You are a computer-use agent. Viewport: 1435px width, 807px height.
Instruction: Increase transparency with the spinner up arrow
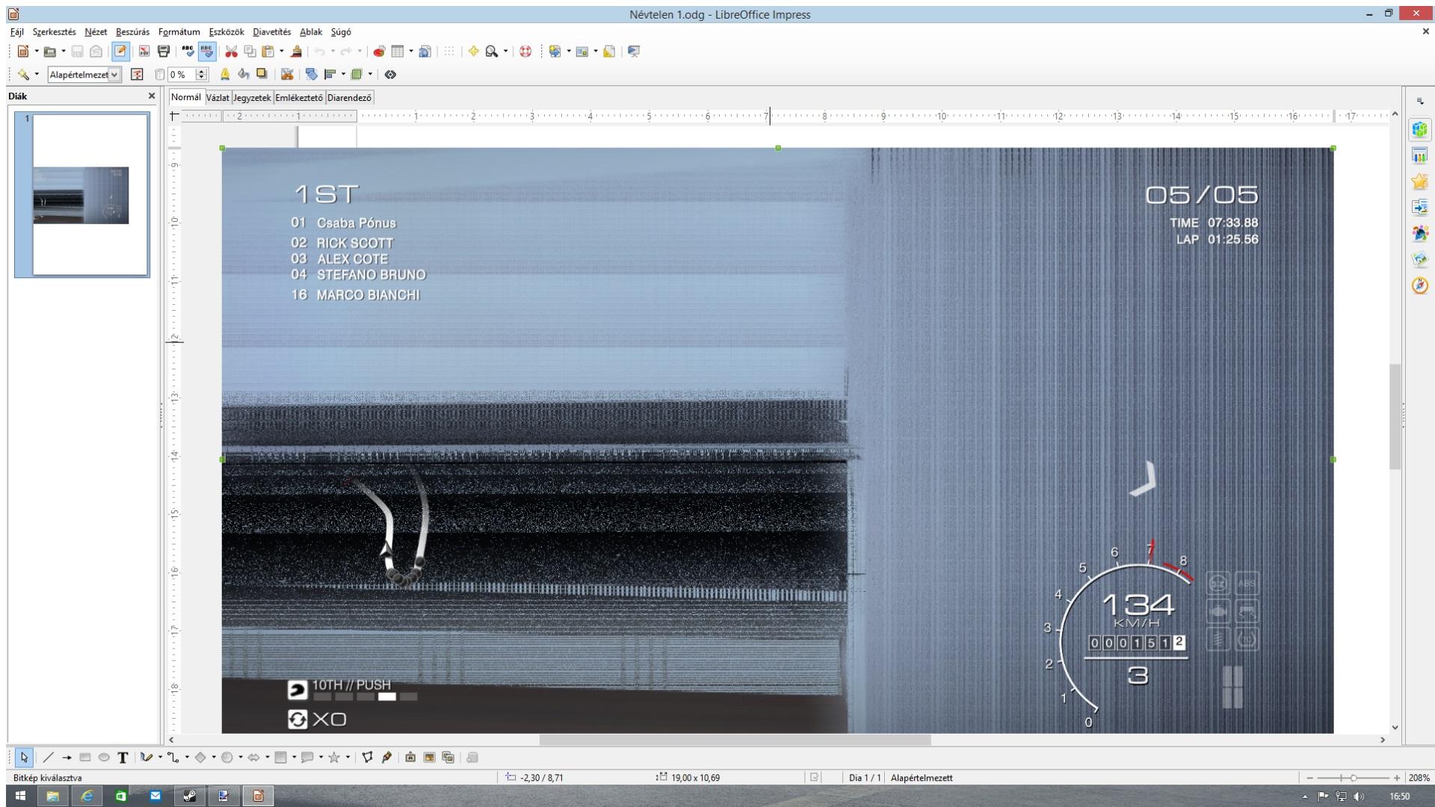201,71
